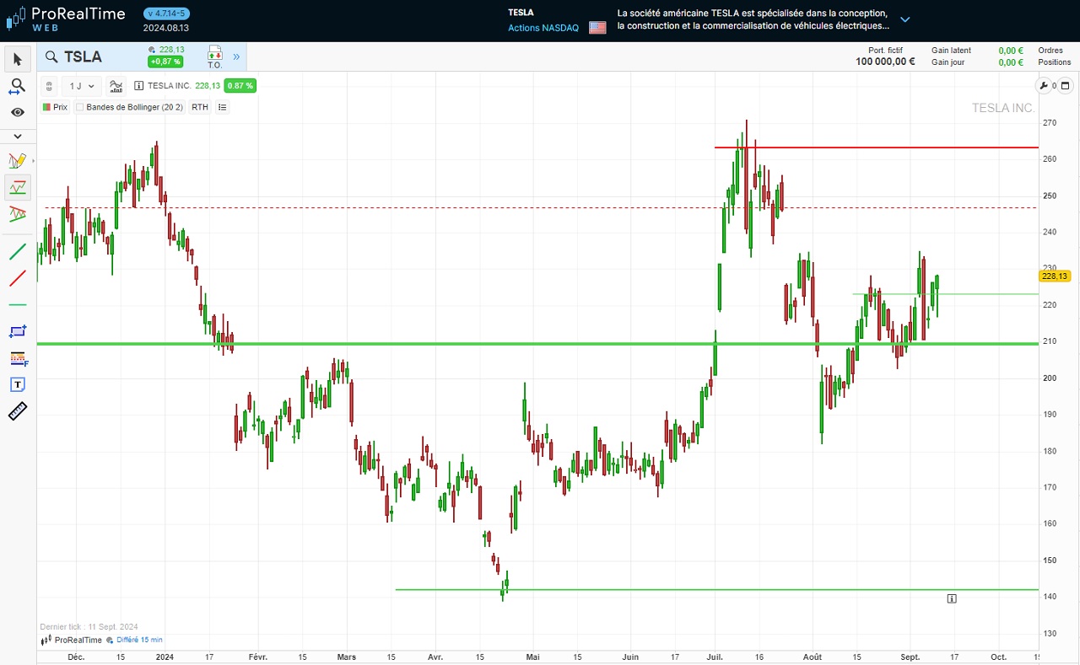Open the TESLA INC. info icon
Viewport: 1080px width, 665px height.
[139, 86]
